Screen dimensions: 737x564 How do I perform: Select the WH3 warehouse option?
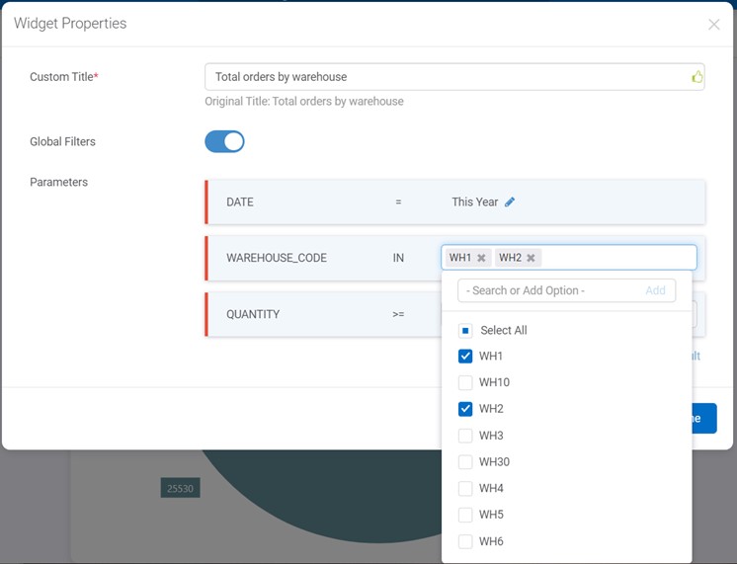click(465, 436)
